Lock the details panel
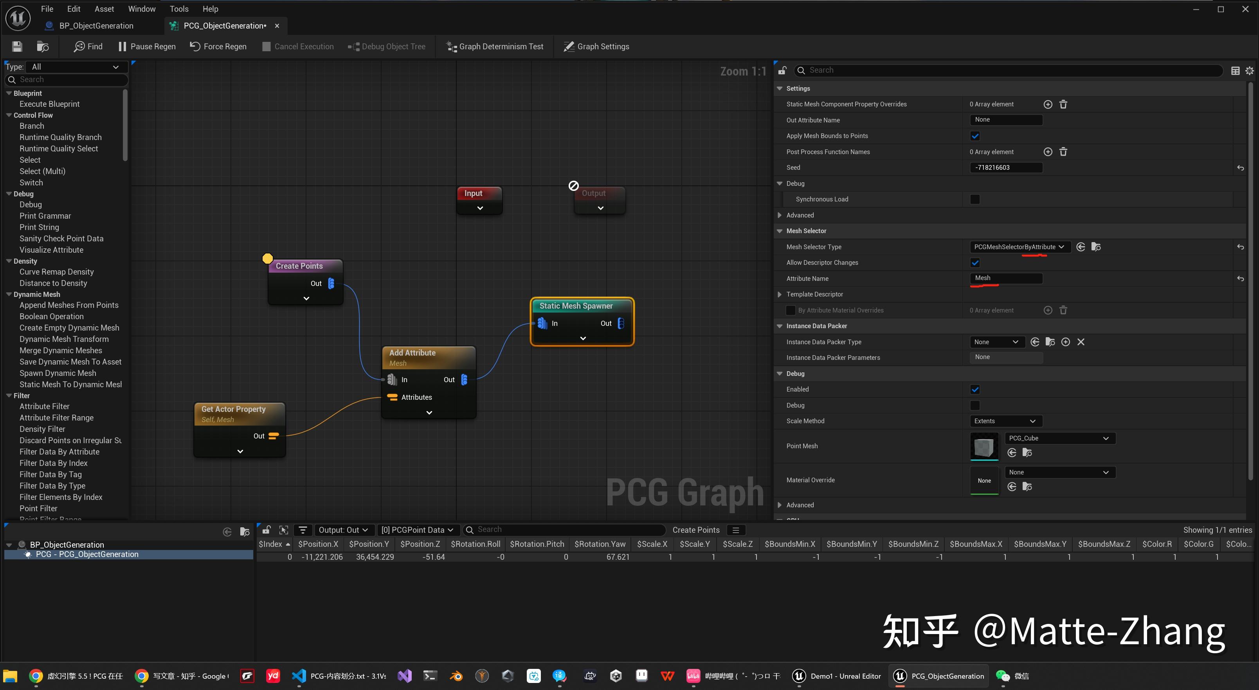This screenshot has height=690, width=1259. coord(782,70)
